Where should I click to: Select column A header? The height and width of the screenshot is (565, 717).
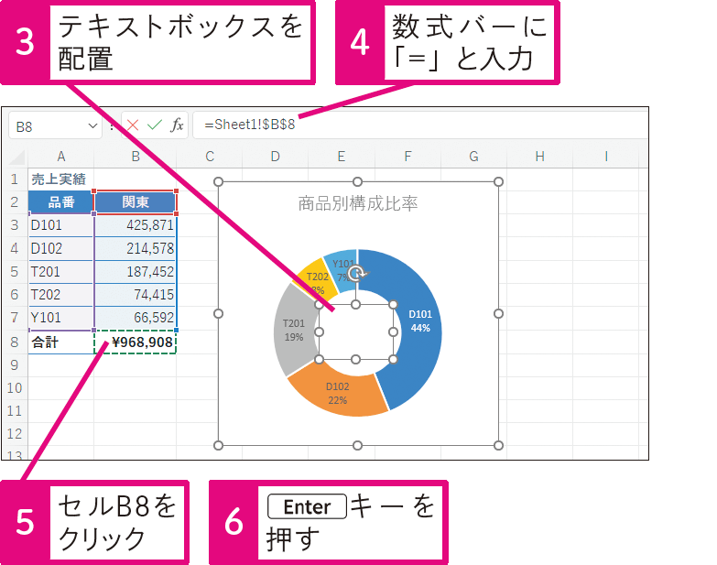pos(61,157)
